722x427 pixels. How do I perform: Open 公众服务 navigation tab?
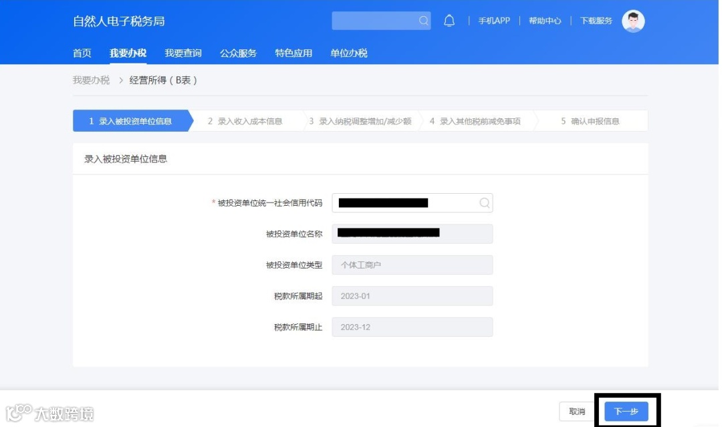pyautogui.click(x=238, y=53)
